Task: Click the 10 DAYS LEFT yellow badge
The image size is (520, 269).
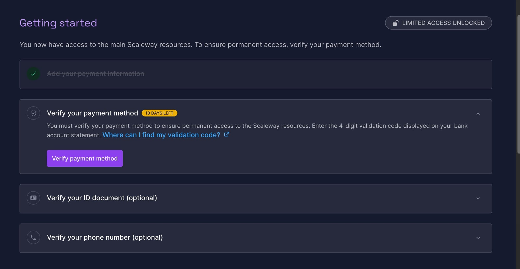Action: click(159, 113)
